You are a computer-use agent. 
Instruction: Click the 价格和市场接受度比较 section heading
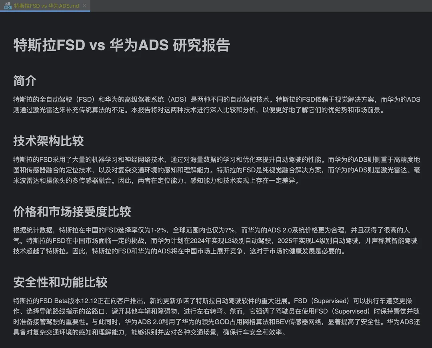[x=72, y=211]
